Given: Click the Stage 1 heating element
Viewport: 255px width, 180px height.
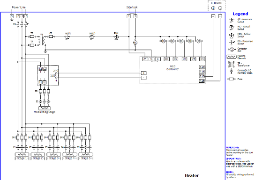Looking at the screenshot, I should click(x=22, y=154).
